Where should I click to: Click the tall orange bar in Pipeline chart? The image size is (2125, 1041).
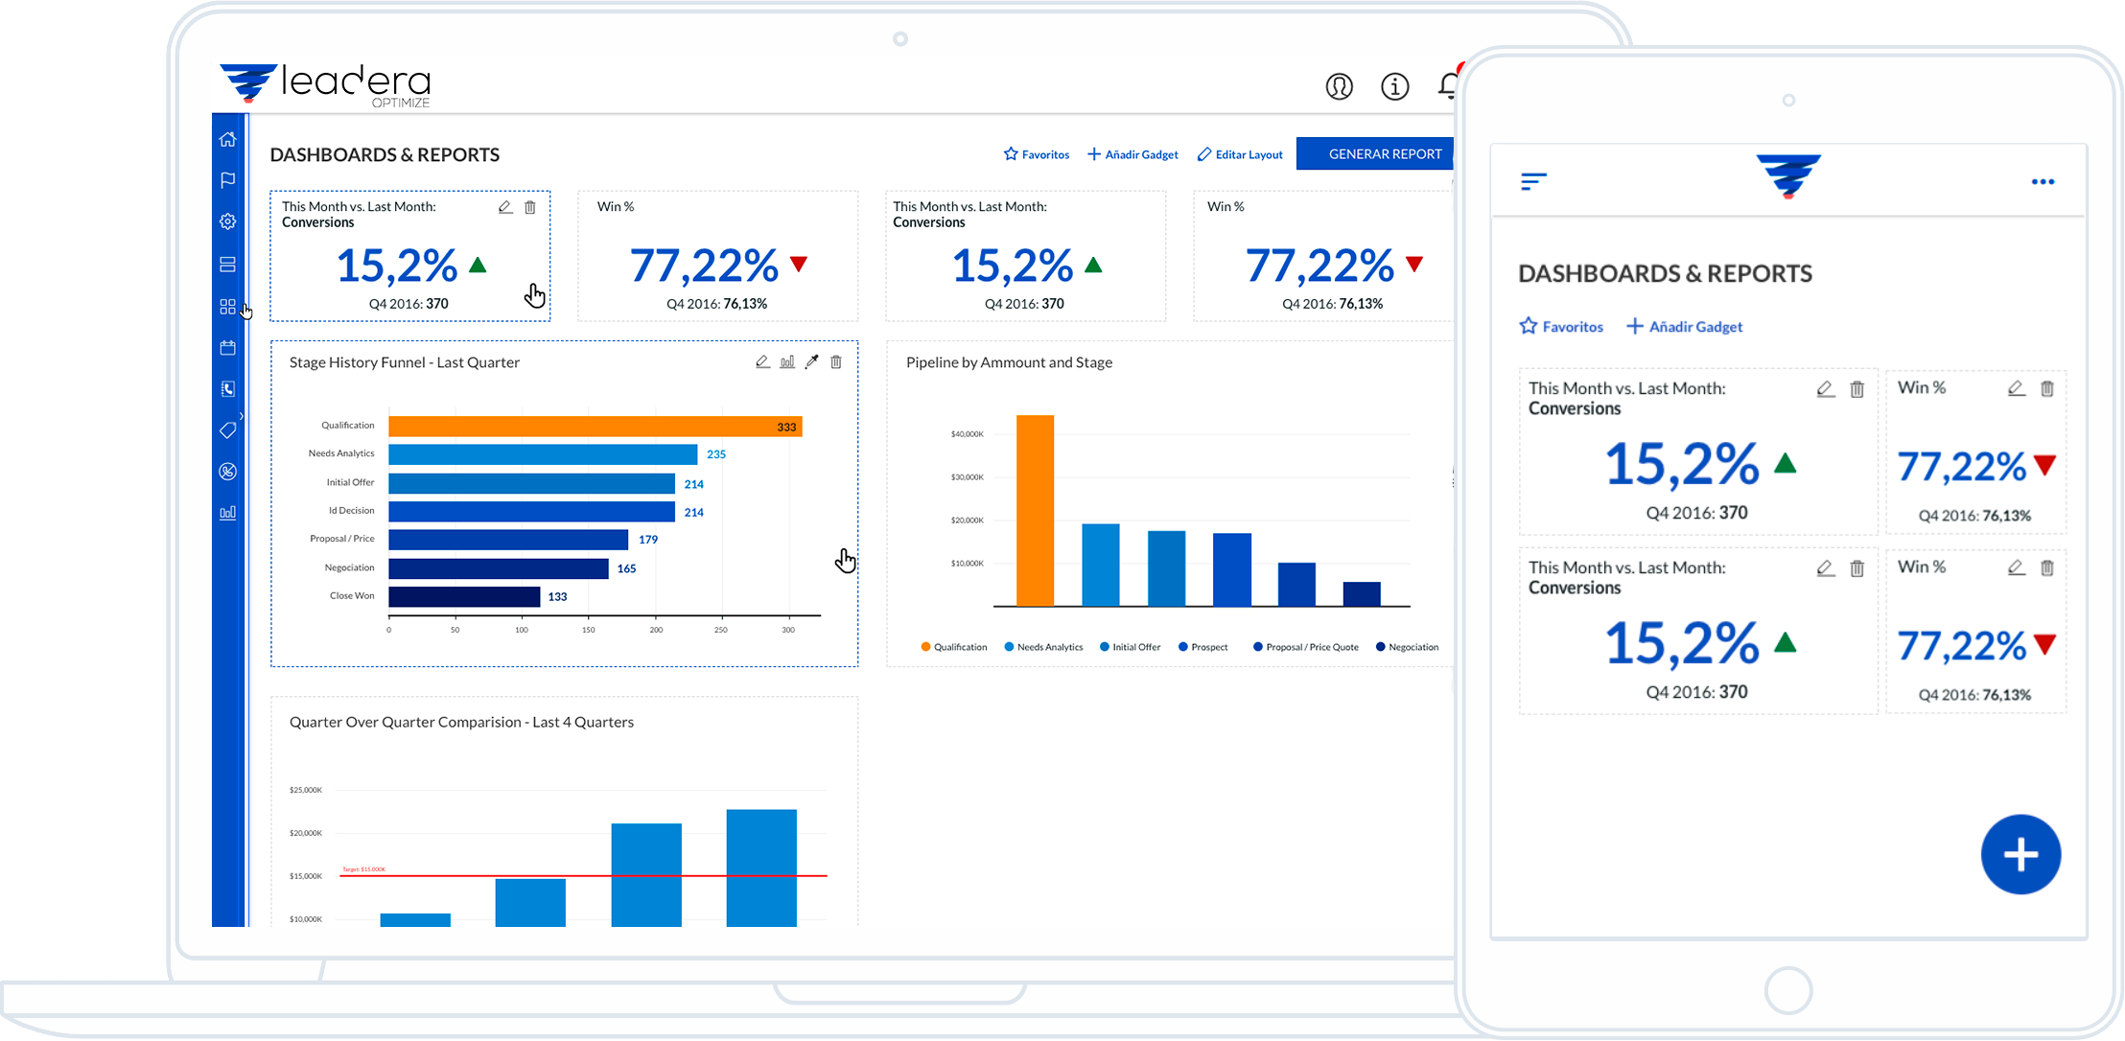point(1035,510)
